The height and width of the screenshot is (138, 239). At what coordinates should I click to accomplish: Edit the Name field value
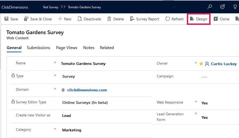[83, 64]
